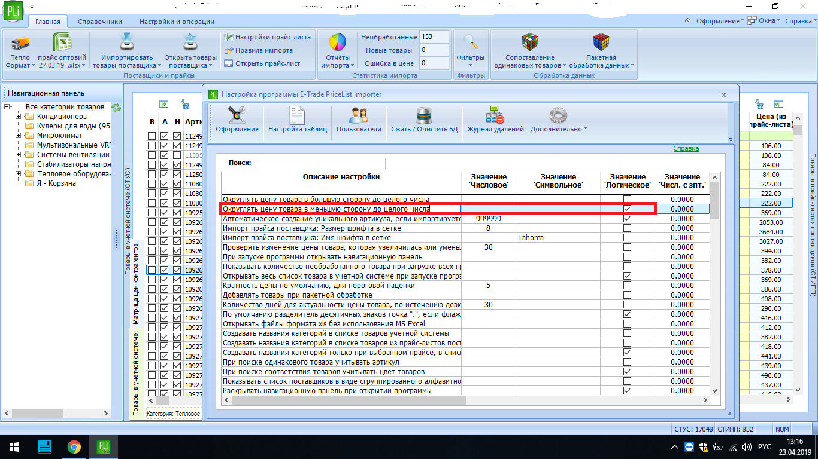Select the Товары в учетной системе vertical tab
Screen dimensions: 818x459
coord(136,374)
